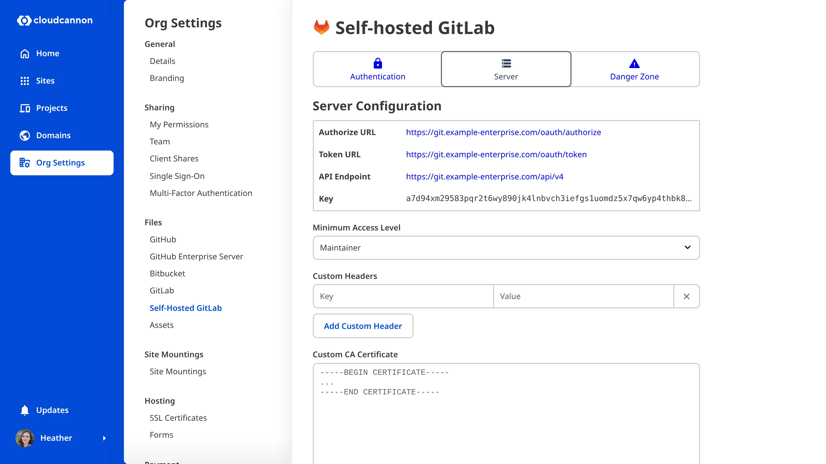Viewport: 826px width, 464px height.
Task: Click the Danger Zone warning icon
Action: coord(634,63)
